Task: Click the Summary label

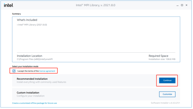Action: (17, 14)
